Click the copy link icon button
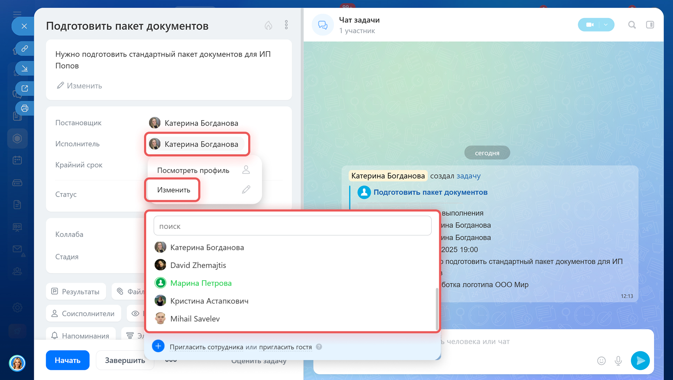 (25, 49)
